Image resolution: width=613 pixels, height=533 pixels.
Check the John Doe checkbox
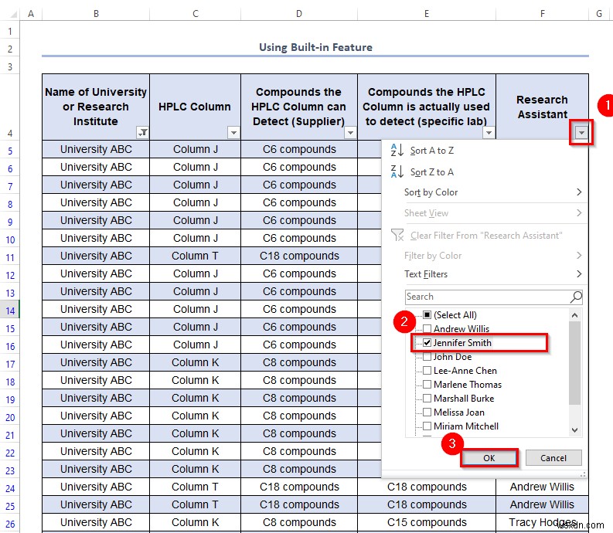click(x=427, y=357)
